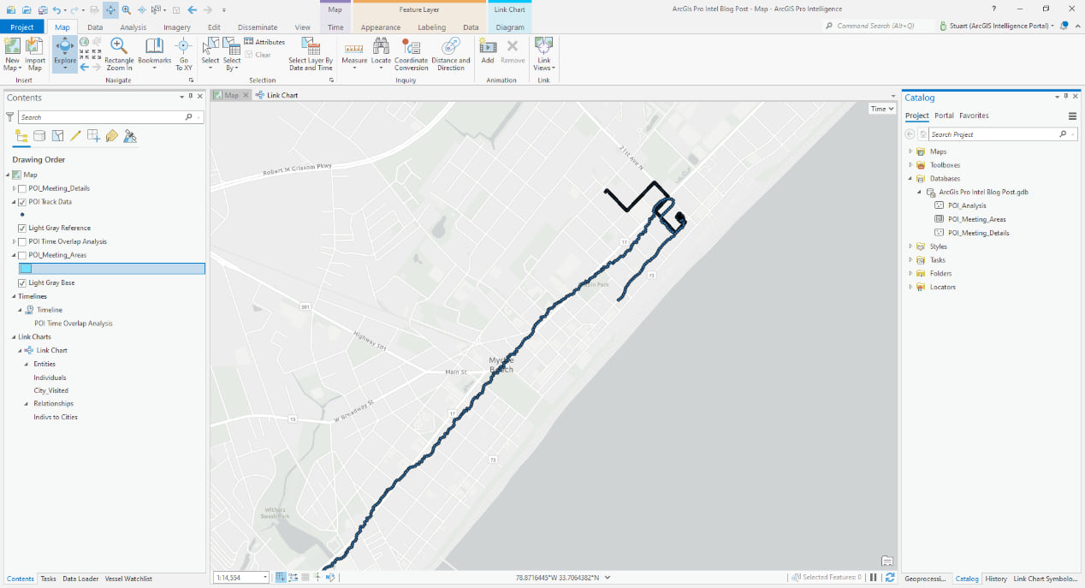
Task: Open the Coordinate Conversion tool
Action: (411, 54)
